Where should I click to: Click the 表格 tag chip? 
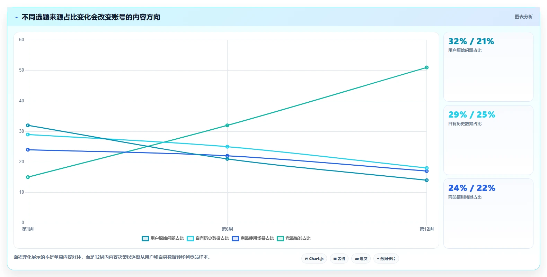pyautogui.click(x=339, y=259)
